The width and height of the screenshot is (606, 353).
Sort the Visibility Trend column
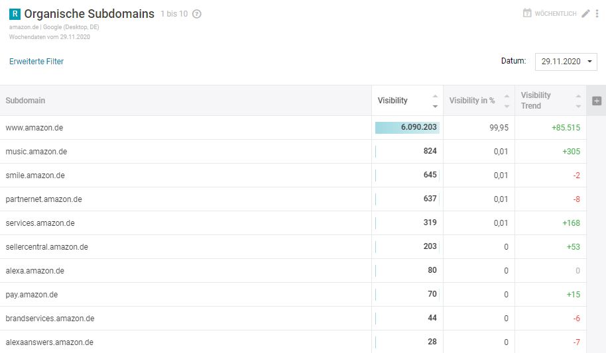(578, 101)
